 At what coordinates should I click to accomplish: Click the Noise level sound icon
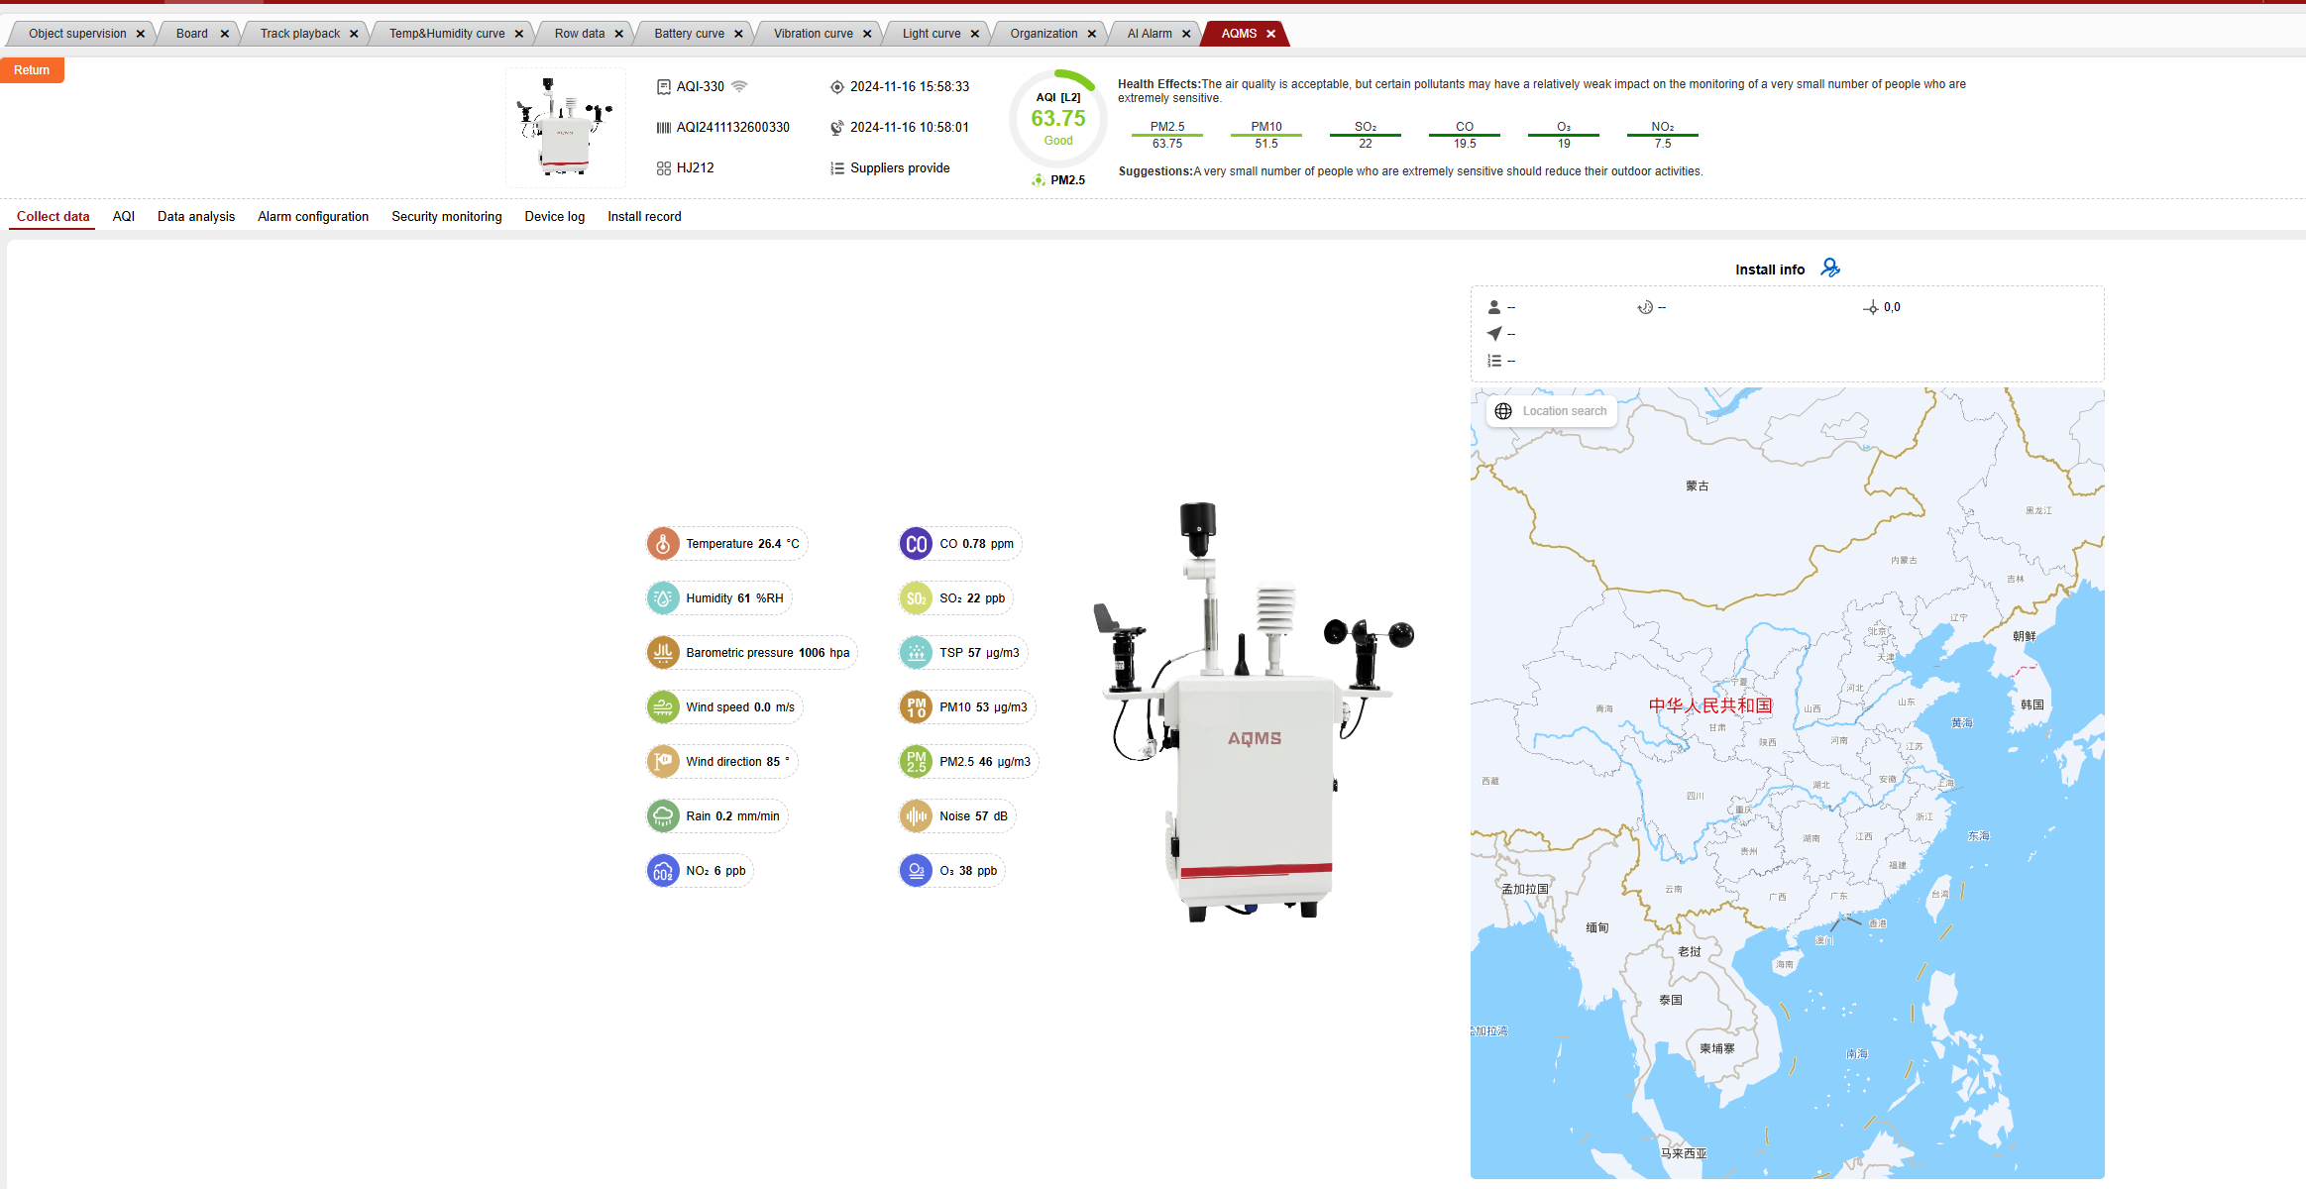tap(916, 816)
